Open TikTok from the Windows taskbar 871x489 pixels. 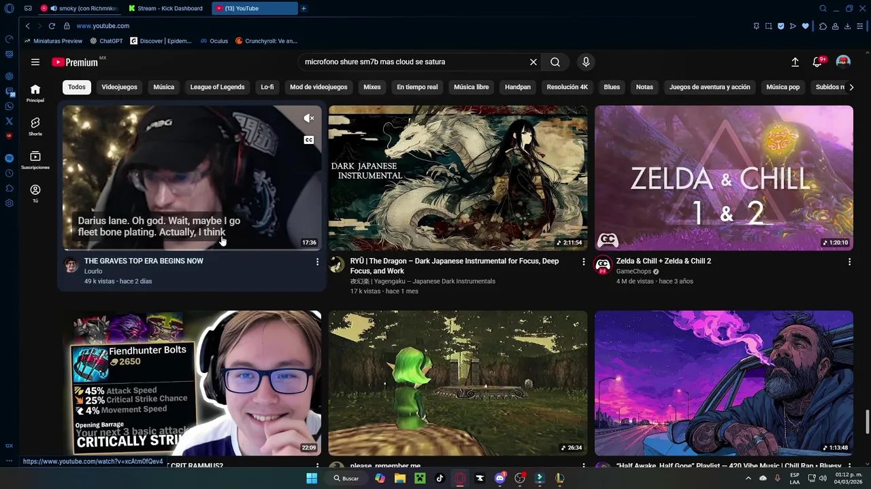click(x=440, y=478)
